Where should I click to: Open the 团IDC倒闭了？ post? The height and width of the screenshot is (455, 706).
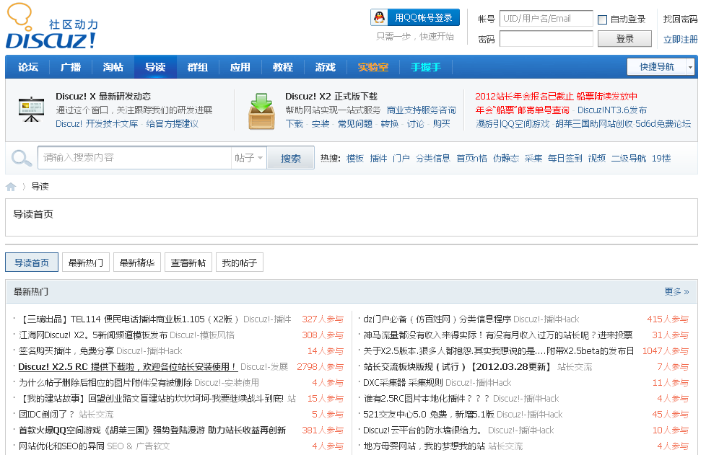click(46, 415)
